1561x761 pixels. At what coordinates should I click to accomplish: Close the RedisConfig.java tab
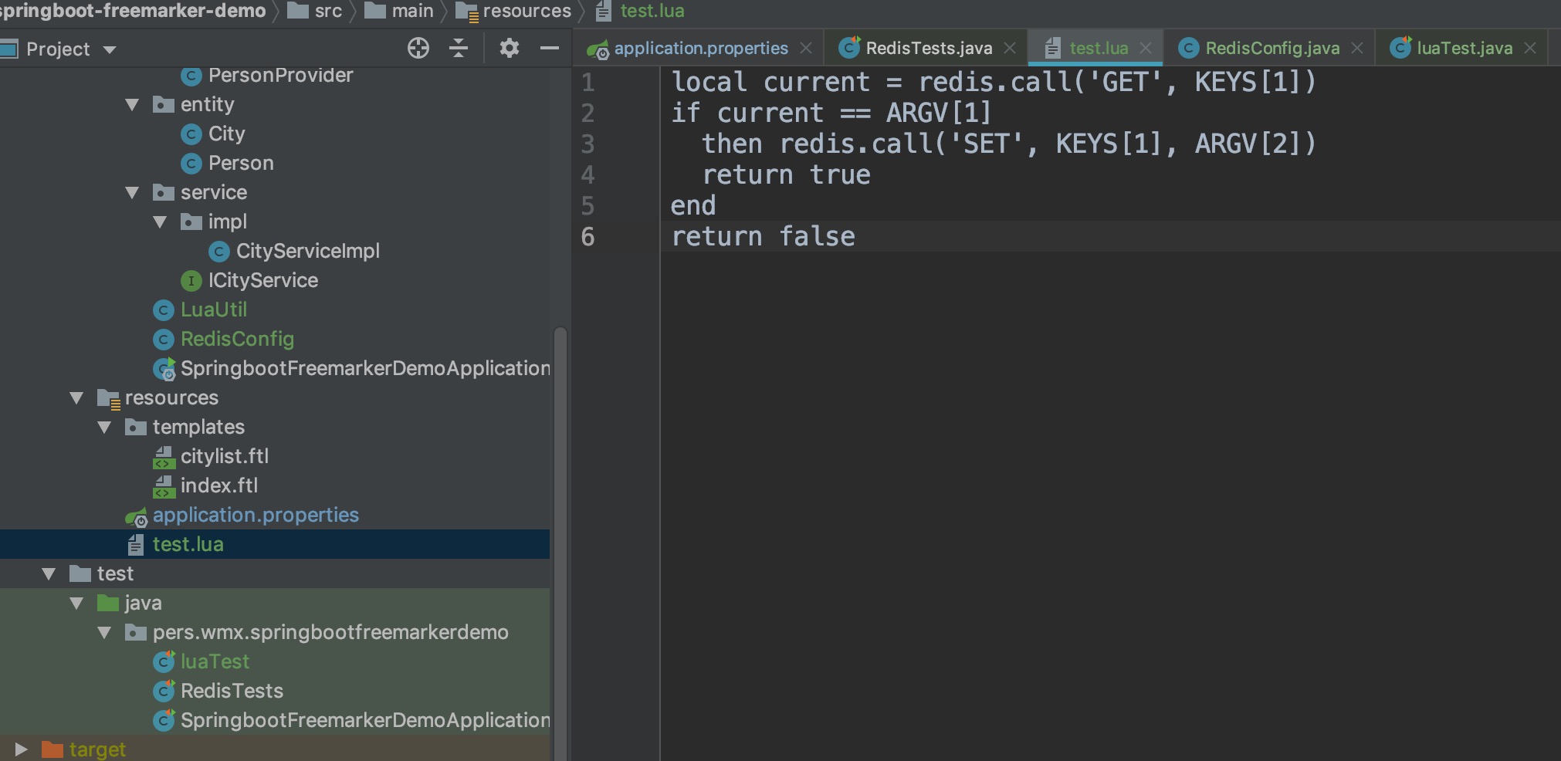1357,48
